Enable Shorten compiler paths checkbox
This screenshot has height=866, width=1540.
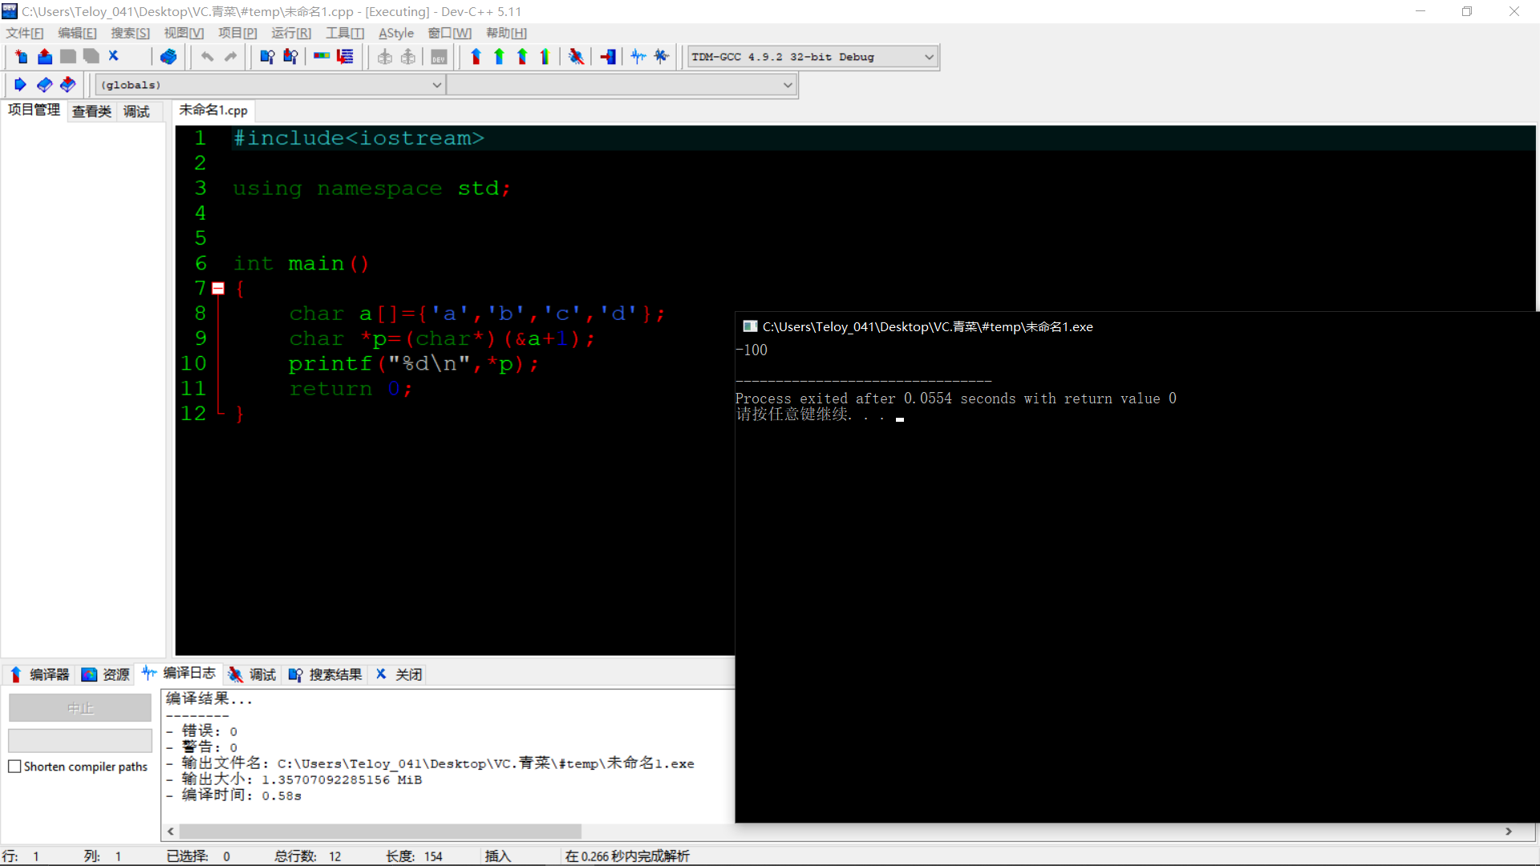click(14, 767)
